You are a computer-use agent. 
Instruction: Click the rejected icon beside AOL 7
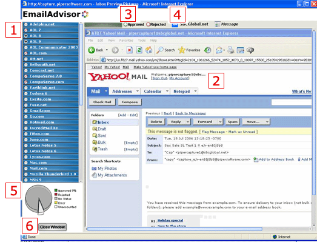pyautogui.click(x=26, y=30)
